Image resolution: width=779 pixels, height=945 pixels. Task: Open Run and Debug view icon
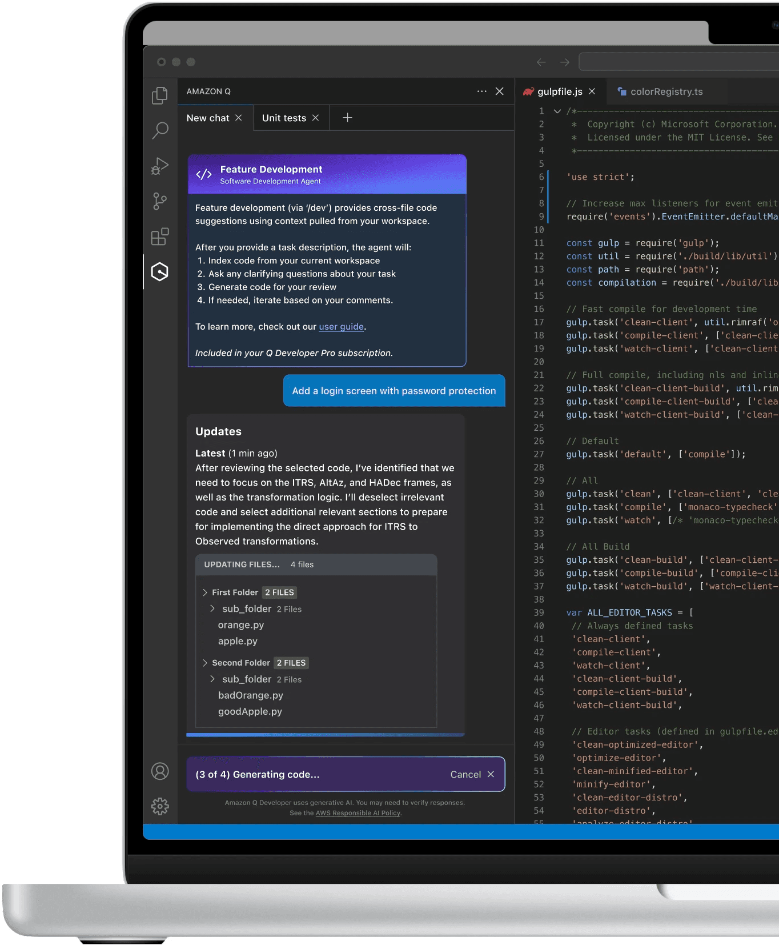(x=160, y=166)
